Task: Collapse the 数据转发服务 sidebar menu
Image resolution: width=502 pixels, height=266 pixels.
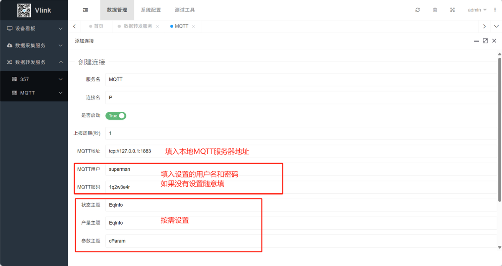Action: [34, 62]
